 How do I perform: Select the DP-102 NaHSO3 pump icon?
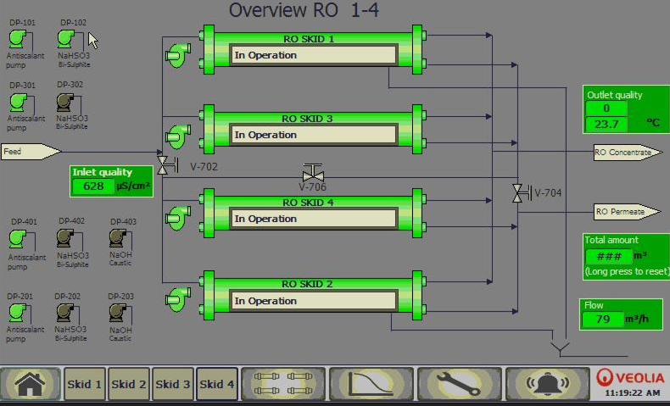(66, 39)
